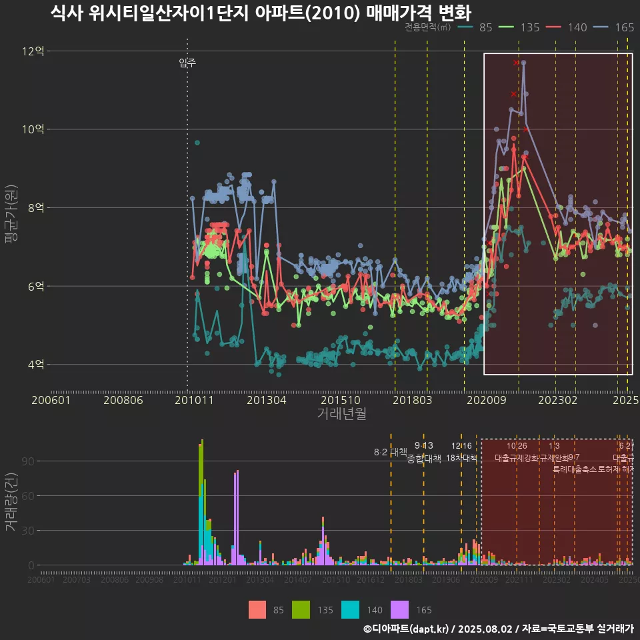Screen dimensions: 640x640
Task: Click the tall purple volume bar near 201201
Action: (237, 517)
